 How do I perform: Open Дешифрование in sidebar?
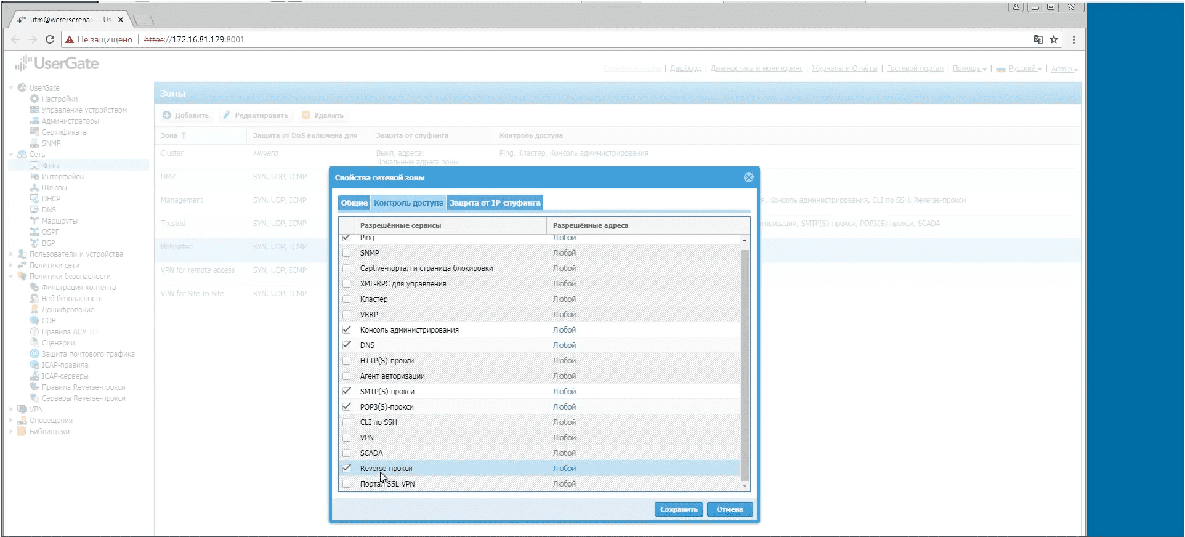pyautogui.click(x=68, y=310)
